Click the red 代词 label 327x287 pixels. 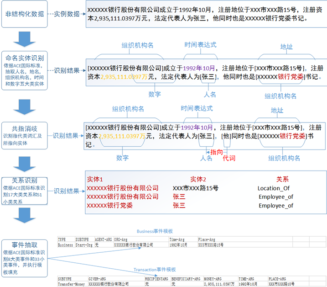click(x=229, y=159)
